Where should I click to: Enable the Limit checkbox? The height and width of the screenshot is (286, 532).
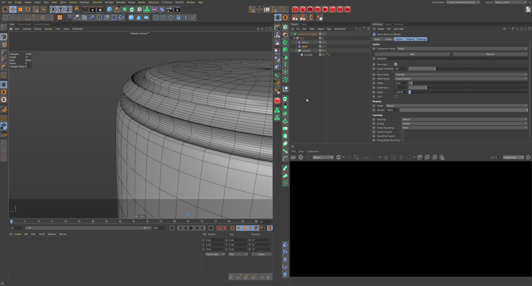[x=396, y=96]
